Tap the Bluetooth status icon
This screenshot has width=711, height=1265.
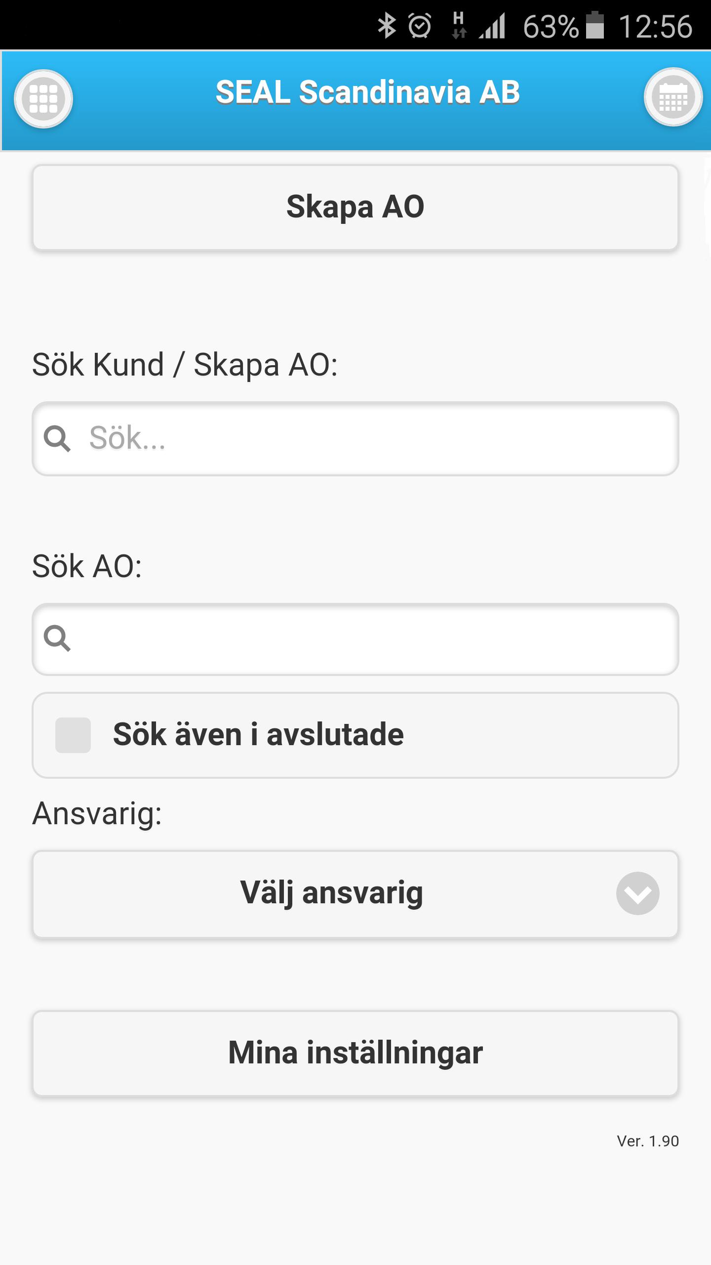tap(387, 26)
